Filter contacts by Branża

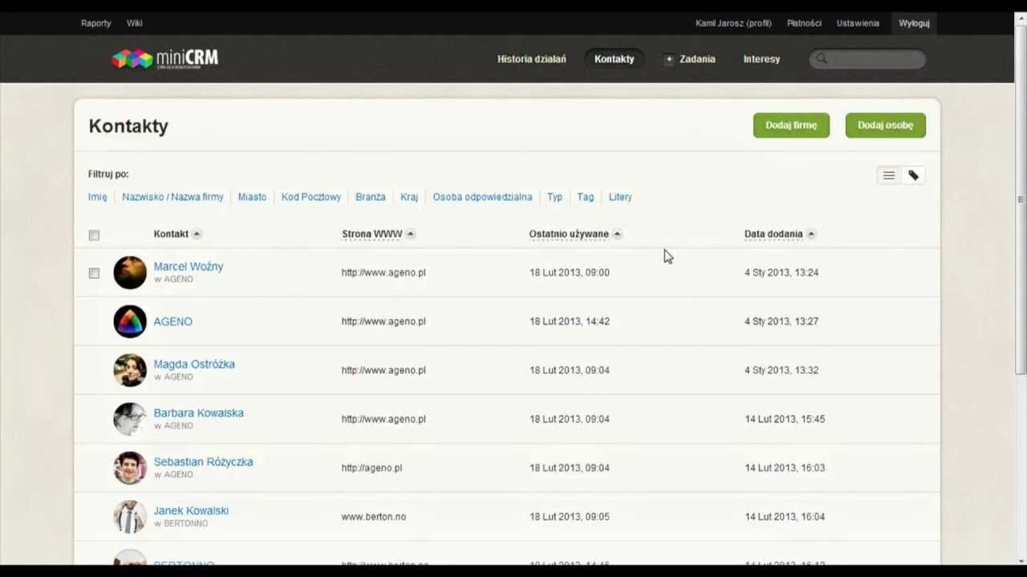pyautogui.click(x=371, y=197)
